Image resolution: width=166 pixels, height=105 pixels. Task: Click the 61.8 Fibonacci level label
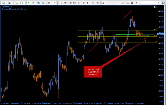click(155, 42)
